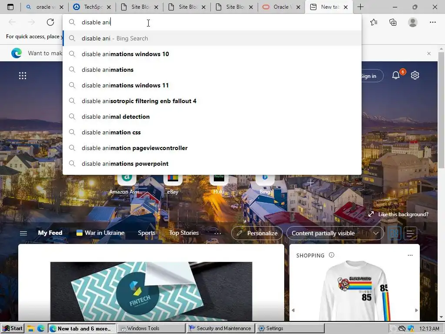Screen dimensions: 445x334
Task: Choose the plain disable animations suggestion
Action: point(212,70)
